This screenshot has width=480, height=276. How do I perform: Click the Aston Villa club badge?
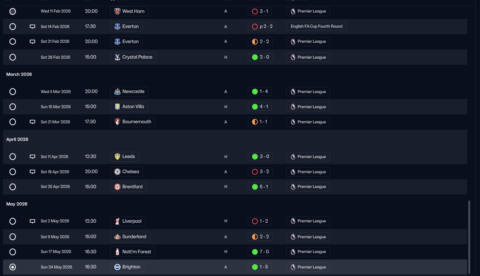pyautogui.click(x=117, y=107)
